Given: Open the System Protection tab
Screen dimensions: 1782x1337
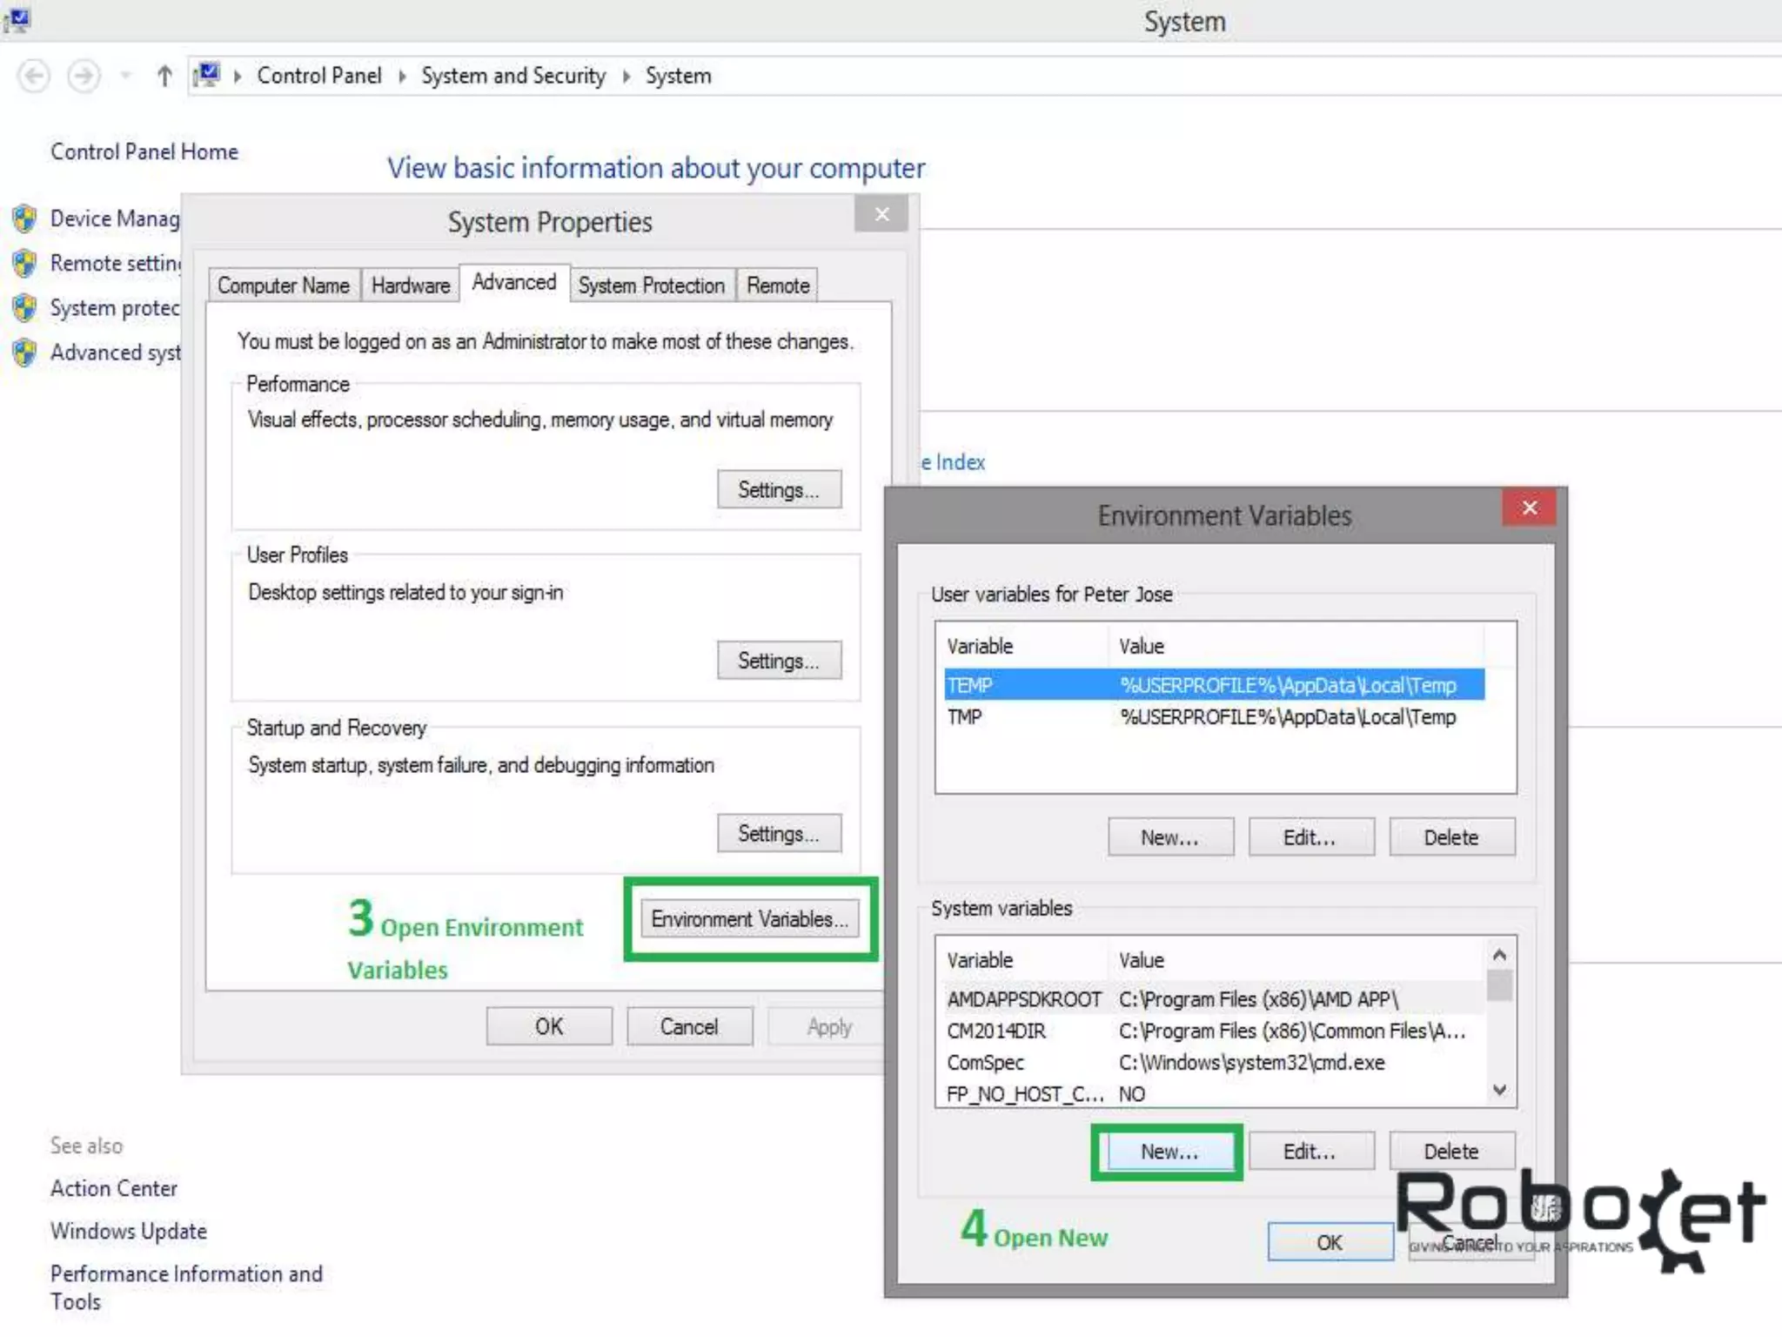Looking at the screenshot, I should click(651, 286).
